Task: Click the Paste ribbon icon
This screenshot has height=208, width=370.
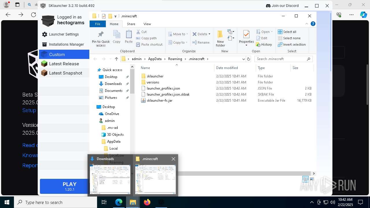Action: coord(129,37)
